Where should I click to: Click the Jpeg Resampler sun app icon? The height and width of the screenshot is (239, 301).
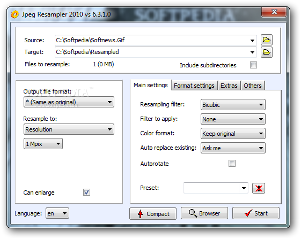[x=15, y=14]
